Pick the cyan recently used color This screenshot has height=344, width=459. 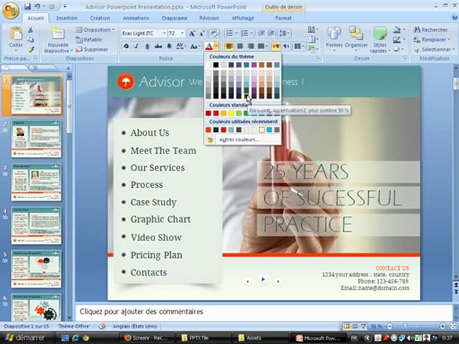click(269, 129)
